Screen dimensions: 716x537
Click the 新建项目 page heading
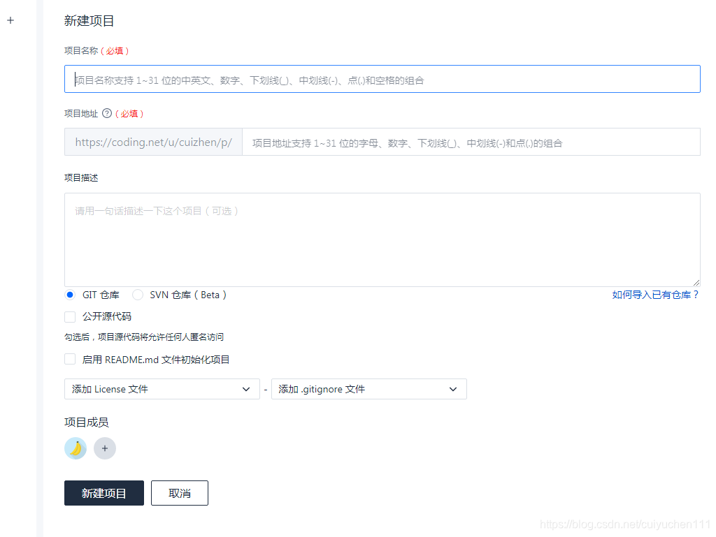coord(89,21)
